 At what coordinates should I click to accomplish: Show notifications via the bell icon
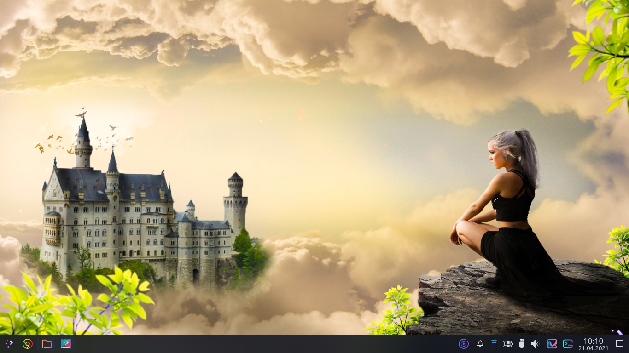[x=480, y=344]
